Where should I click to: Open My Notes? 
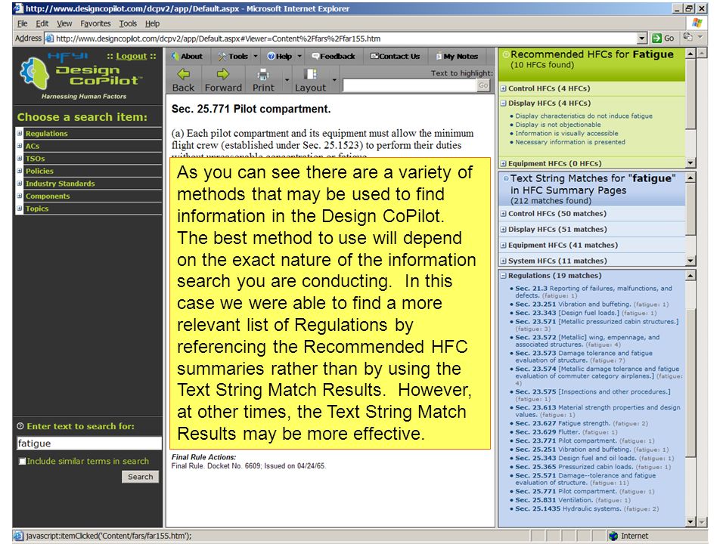click(457, 56)
